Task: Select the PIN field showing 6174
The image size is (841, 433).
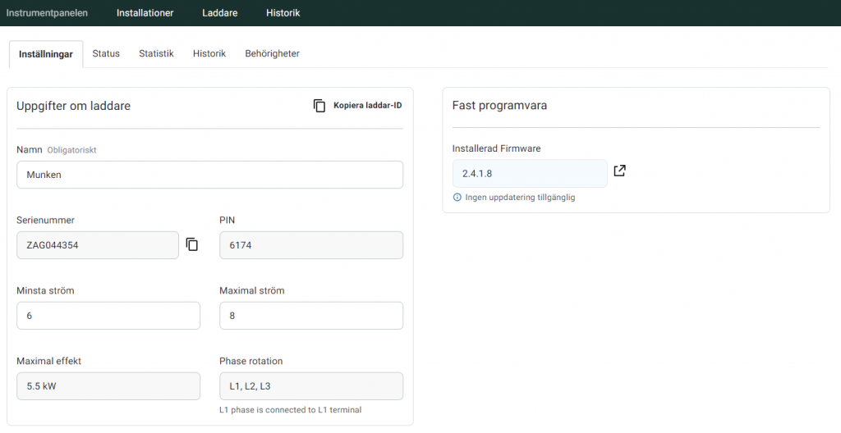Action: tap(311, 245)
